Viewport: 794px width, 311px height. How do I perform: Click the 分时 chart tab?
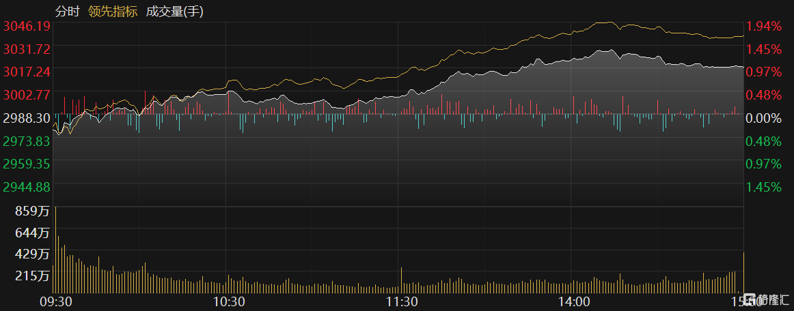(67, 11)
